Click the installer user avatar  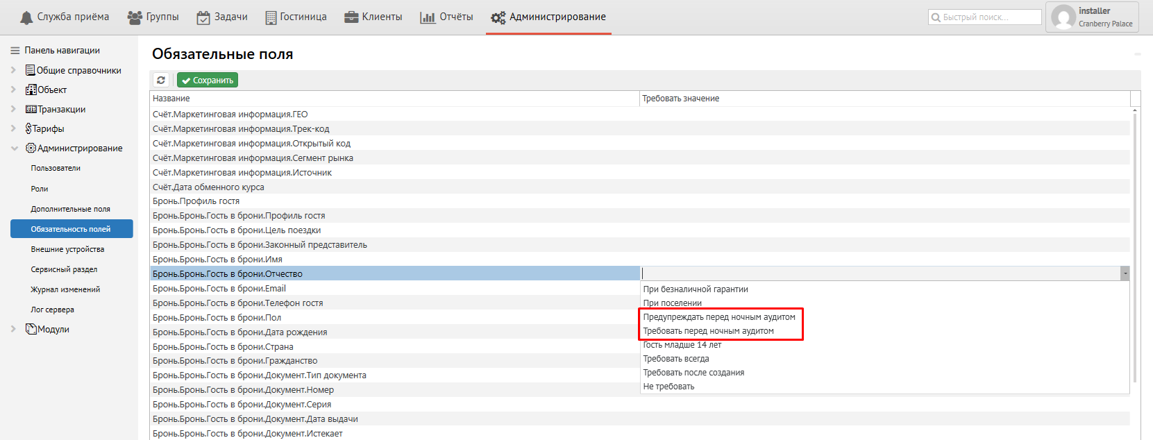click(1063, 17)
